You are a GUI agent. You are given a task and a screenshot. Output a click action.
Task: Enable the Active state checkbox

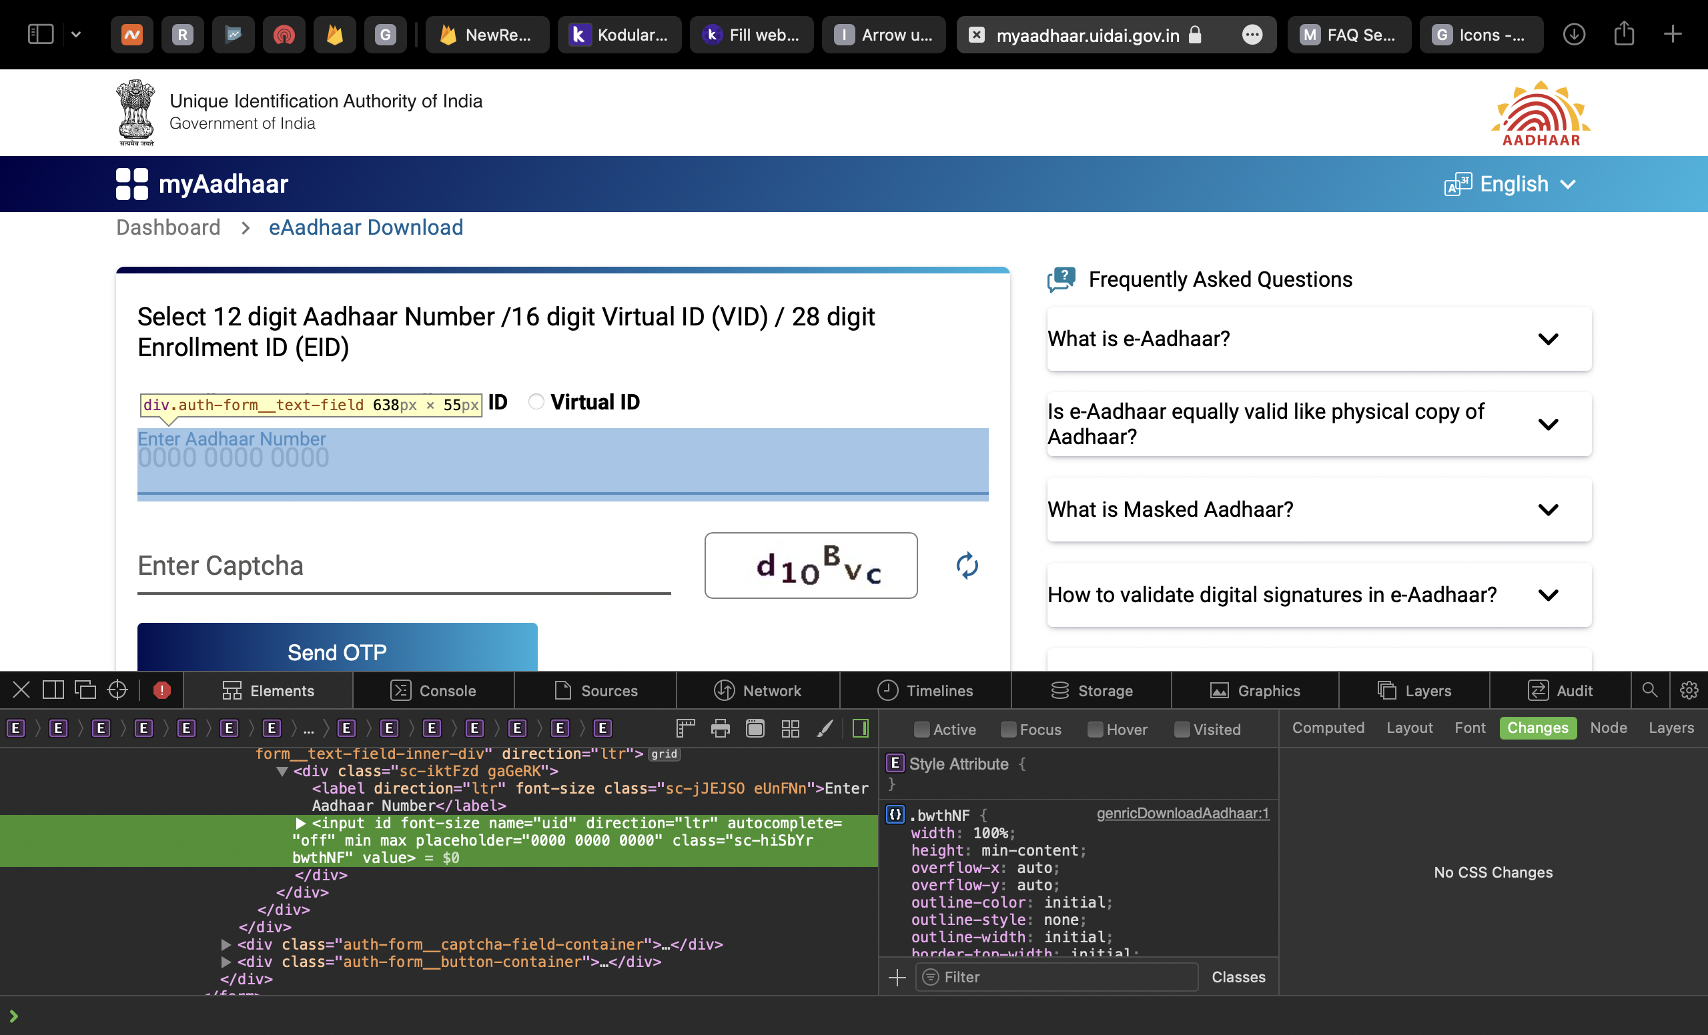tap(922, 730)
